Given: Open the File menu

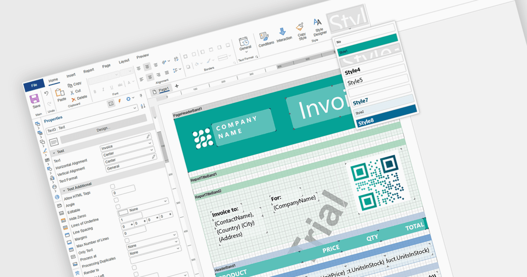Looking at the screenshot, I should (34, 84).
